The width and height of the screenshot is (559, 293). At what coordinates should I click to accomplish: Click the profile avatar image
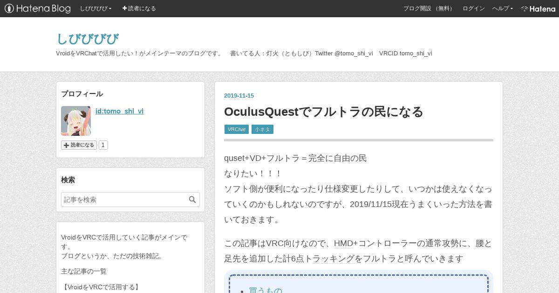[76, 121]
